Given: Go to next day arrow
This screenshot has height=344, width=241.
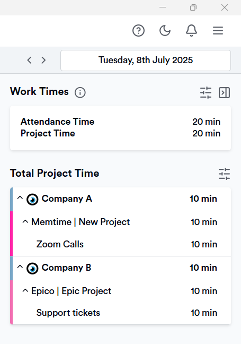Looking at the screenshot, I should pyautogui.click(x=43, y=60).
